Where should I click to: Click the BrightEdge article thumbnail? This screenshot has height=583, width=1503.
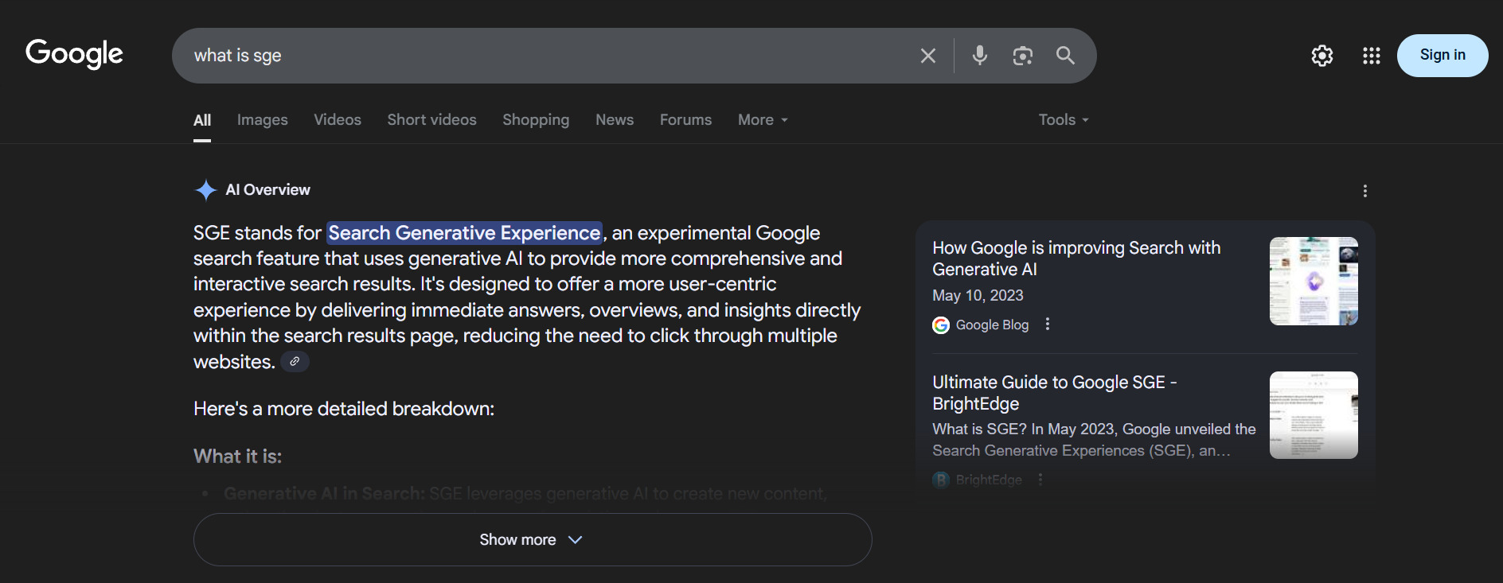[x=1314, y=415]
